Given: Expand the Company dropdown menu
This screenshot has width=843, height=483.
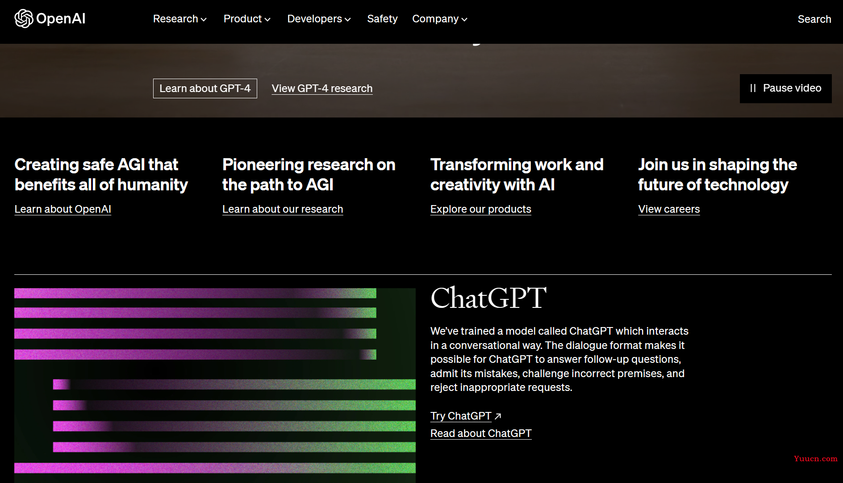Looking at the screenshot, I should [x=439, y=19].
